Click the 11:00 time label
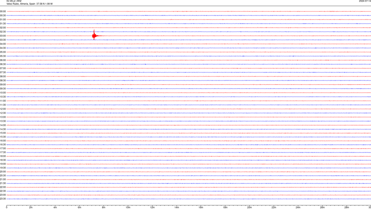This screenshot has height=209, width=371. [x=3, y=101]
